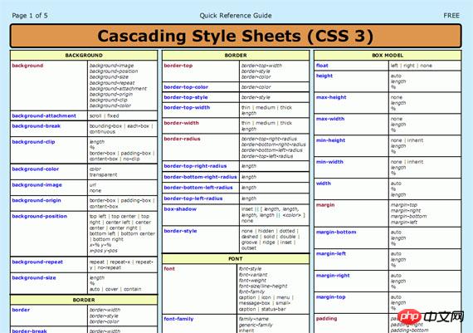
Task: Click the bold blue 'margin-right' property name
Action: [x=333, y=276]
